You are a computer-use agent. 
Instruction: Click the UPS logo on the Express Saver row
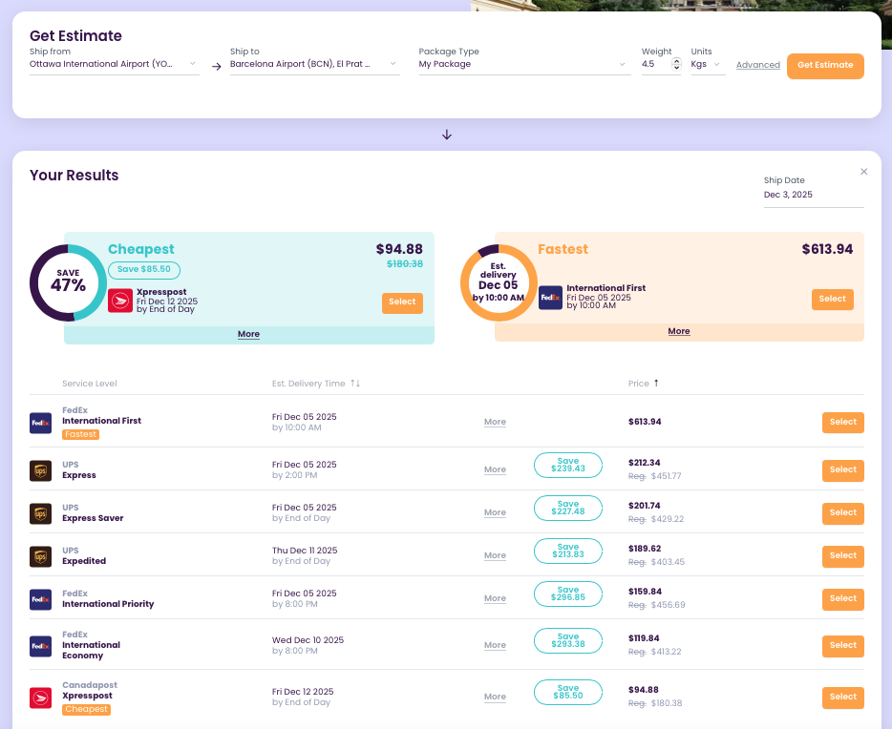pos(39,512)
